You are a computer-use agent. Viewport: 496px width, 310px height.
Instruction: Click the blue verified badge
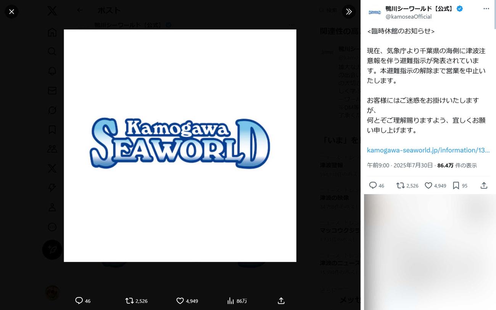(x=460, y=9)
